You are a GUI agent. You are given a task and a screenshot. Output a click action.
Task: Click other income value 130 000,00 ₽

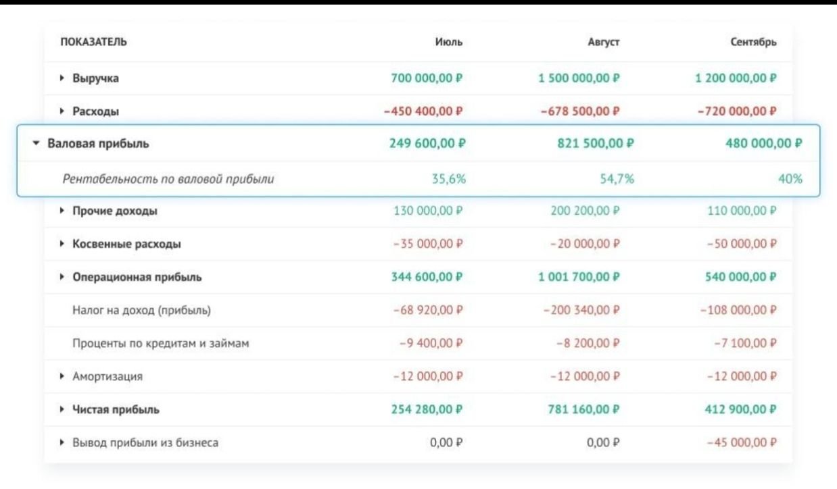click(428, 211)
